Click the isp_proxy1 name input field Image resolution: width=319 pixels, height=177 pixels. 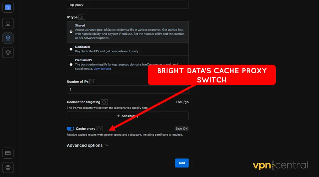(x=128, y=5)
